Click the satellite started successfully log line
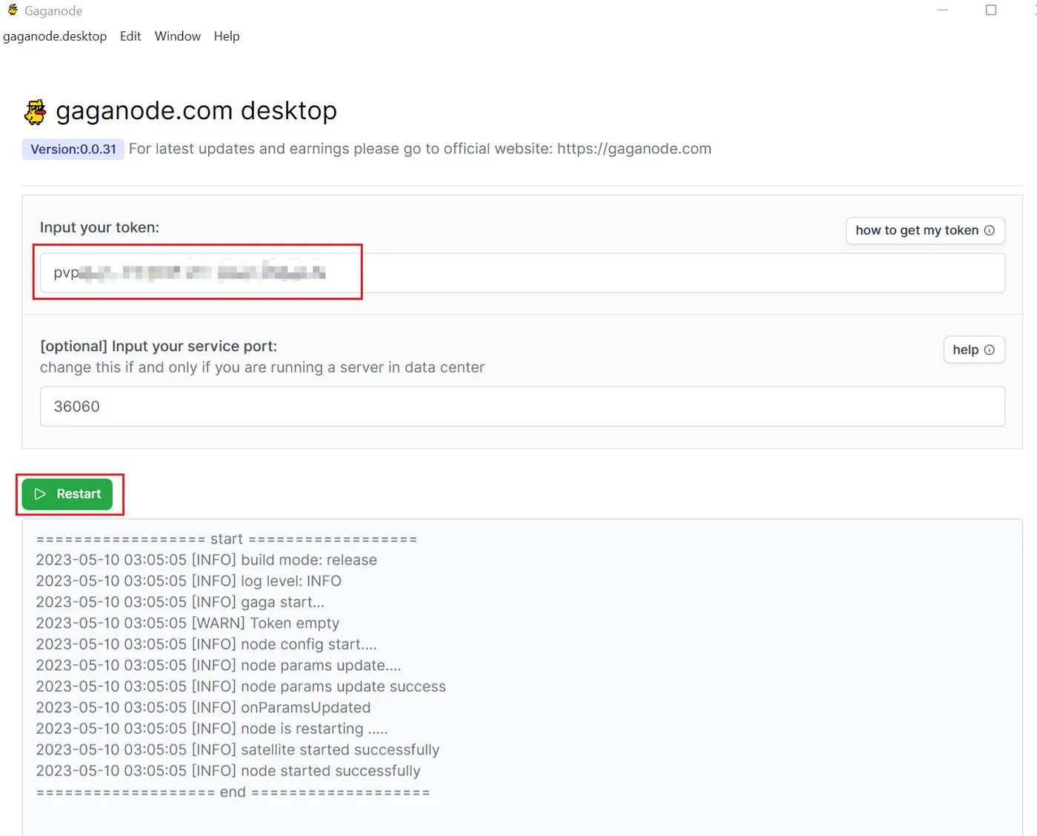This screenshot has height=836, width=1037. click(x=238, y=750)
